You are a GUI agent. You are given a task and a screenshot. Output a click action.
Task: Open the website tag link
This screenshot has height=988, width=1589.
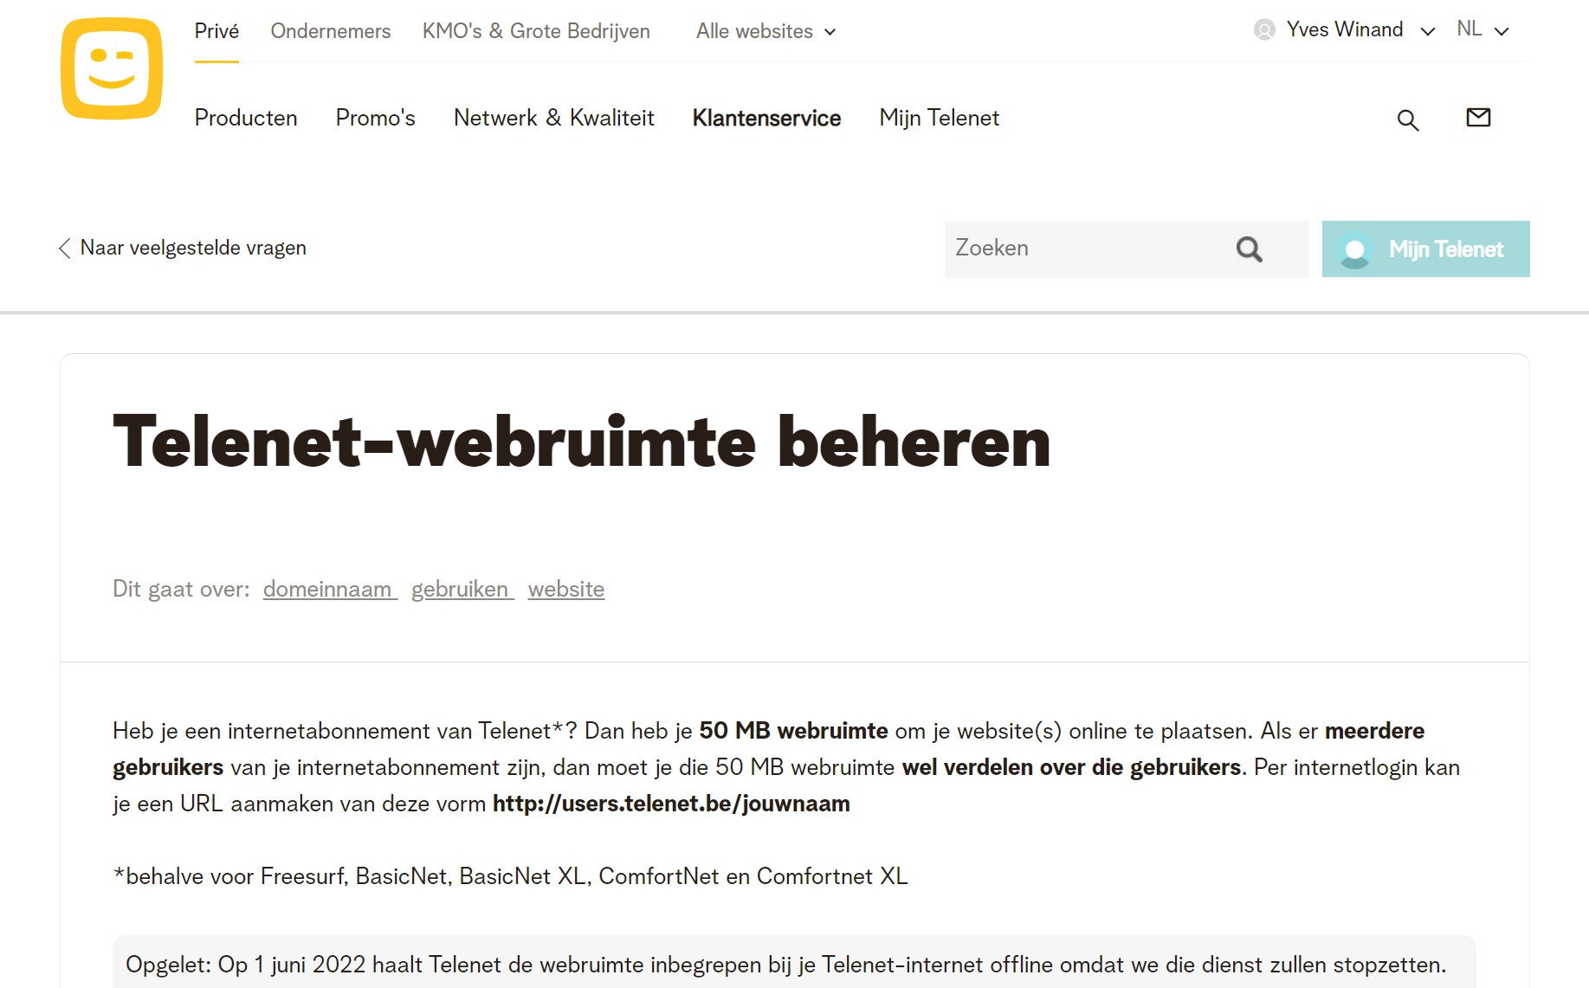pyautogui.click(x=566, y=589)
